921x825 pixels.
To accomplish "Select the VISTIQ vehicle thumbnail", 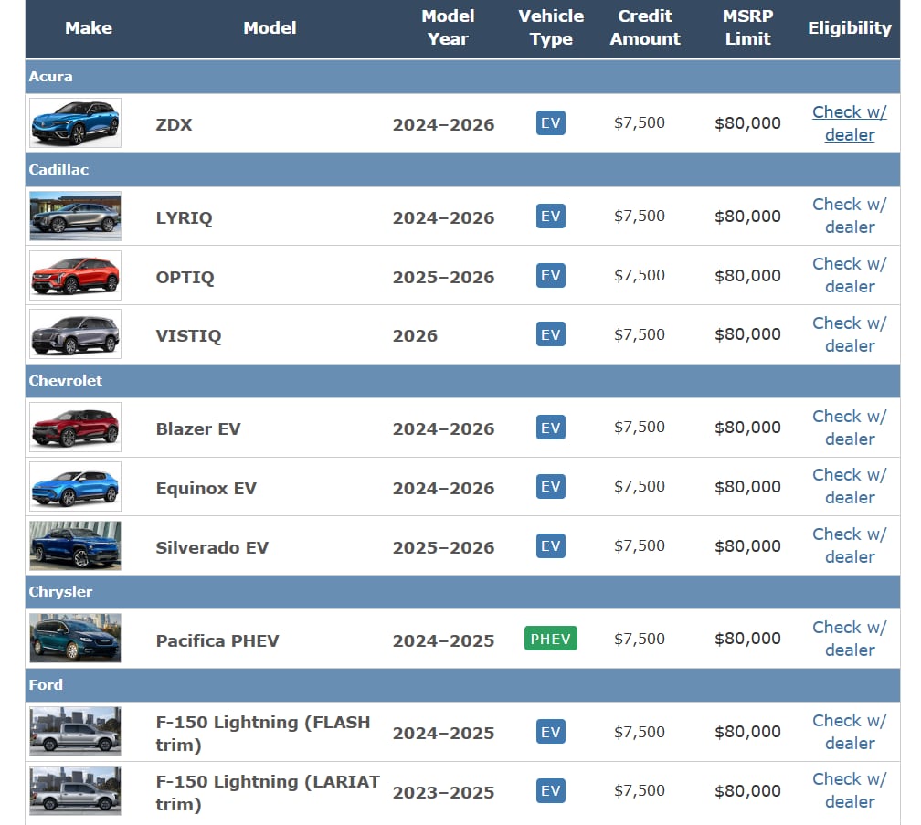I will (75, 334).
